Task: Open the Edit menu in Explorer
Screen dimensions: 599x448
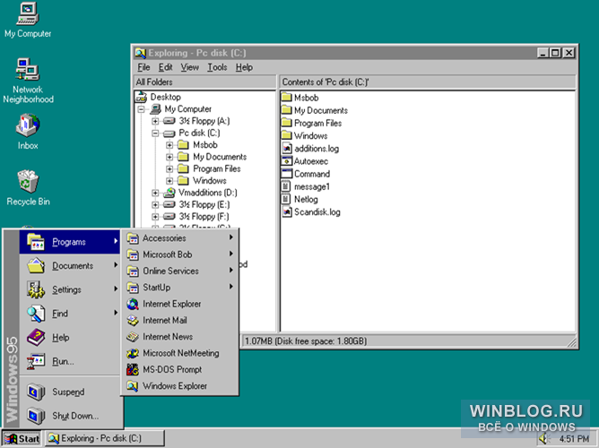Action: tap(165, 67)
